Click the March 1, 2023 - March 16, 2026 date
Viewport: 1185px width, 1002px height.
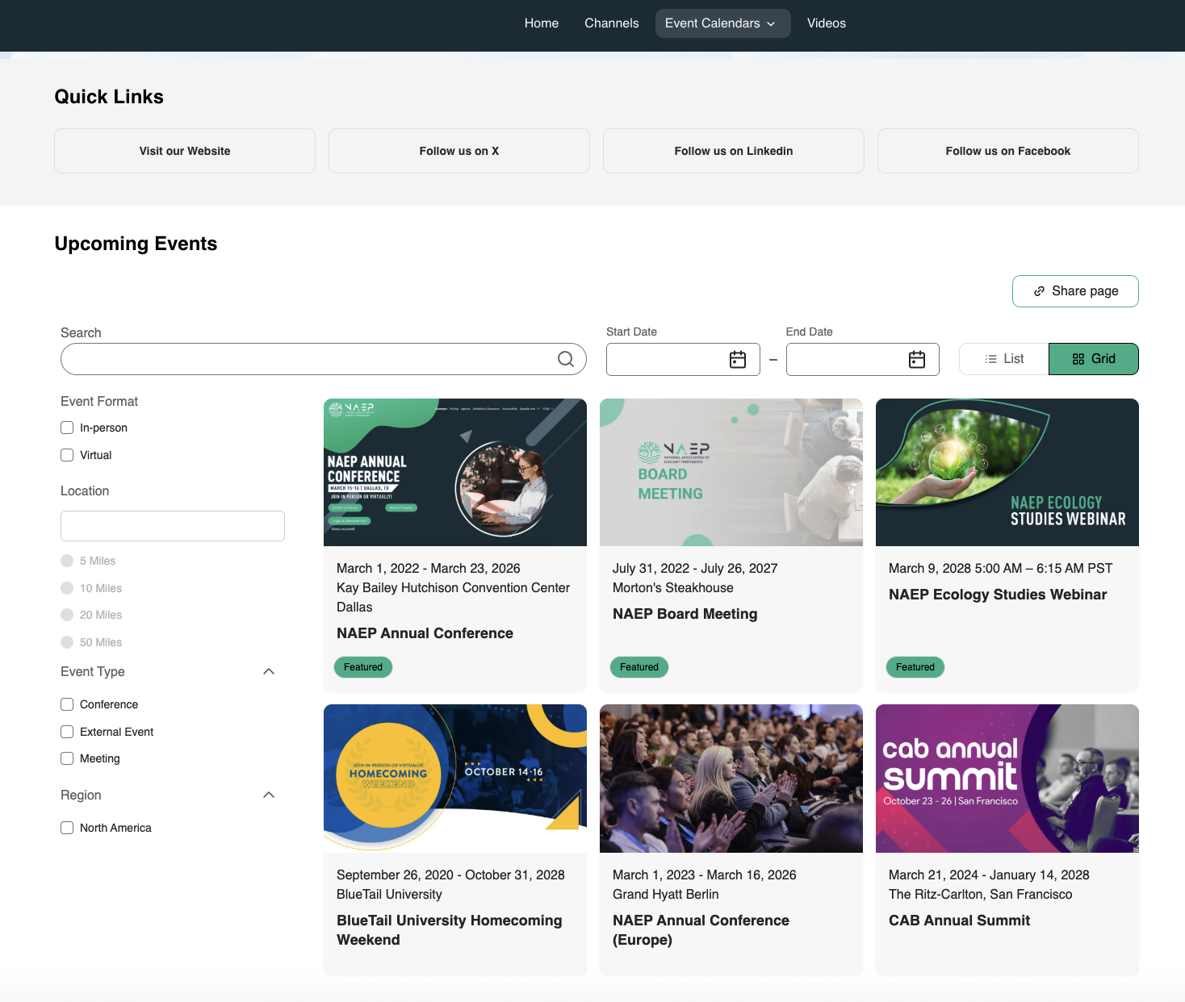coord(705,875)
